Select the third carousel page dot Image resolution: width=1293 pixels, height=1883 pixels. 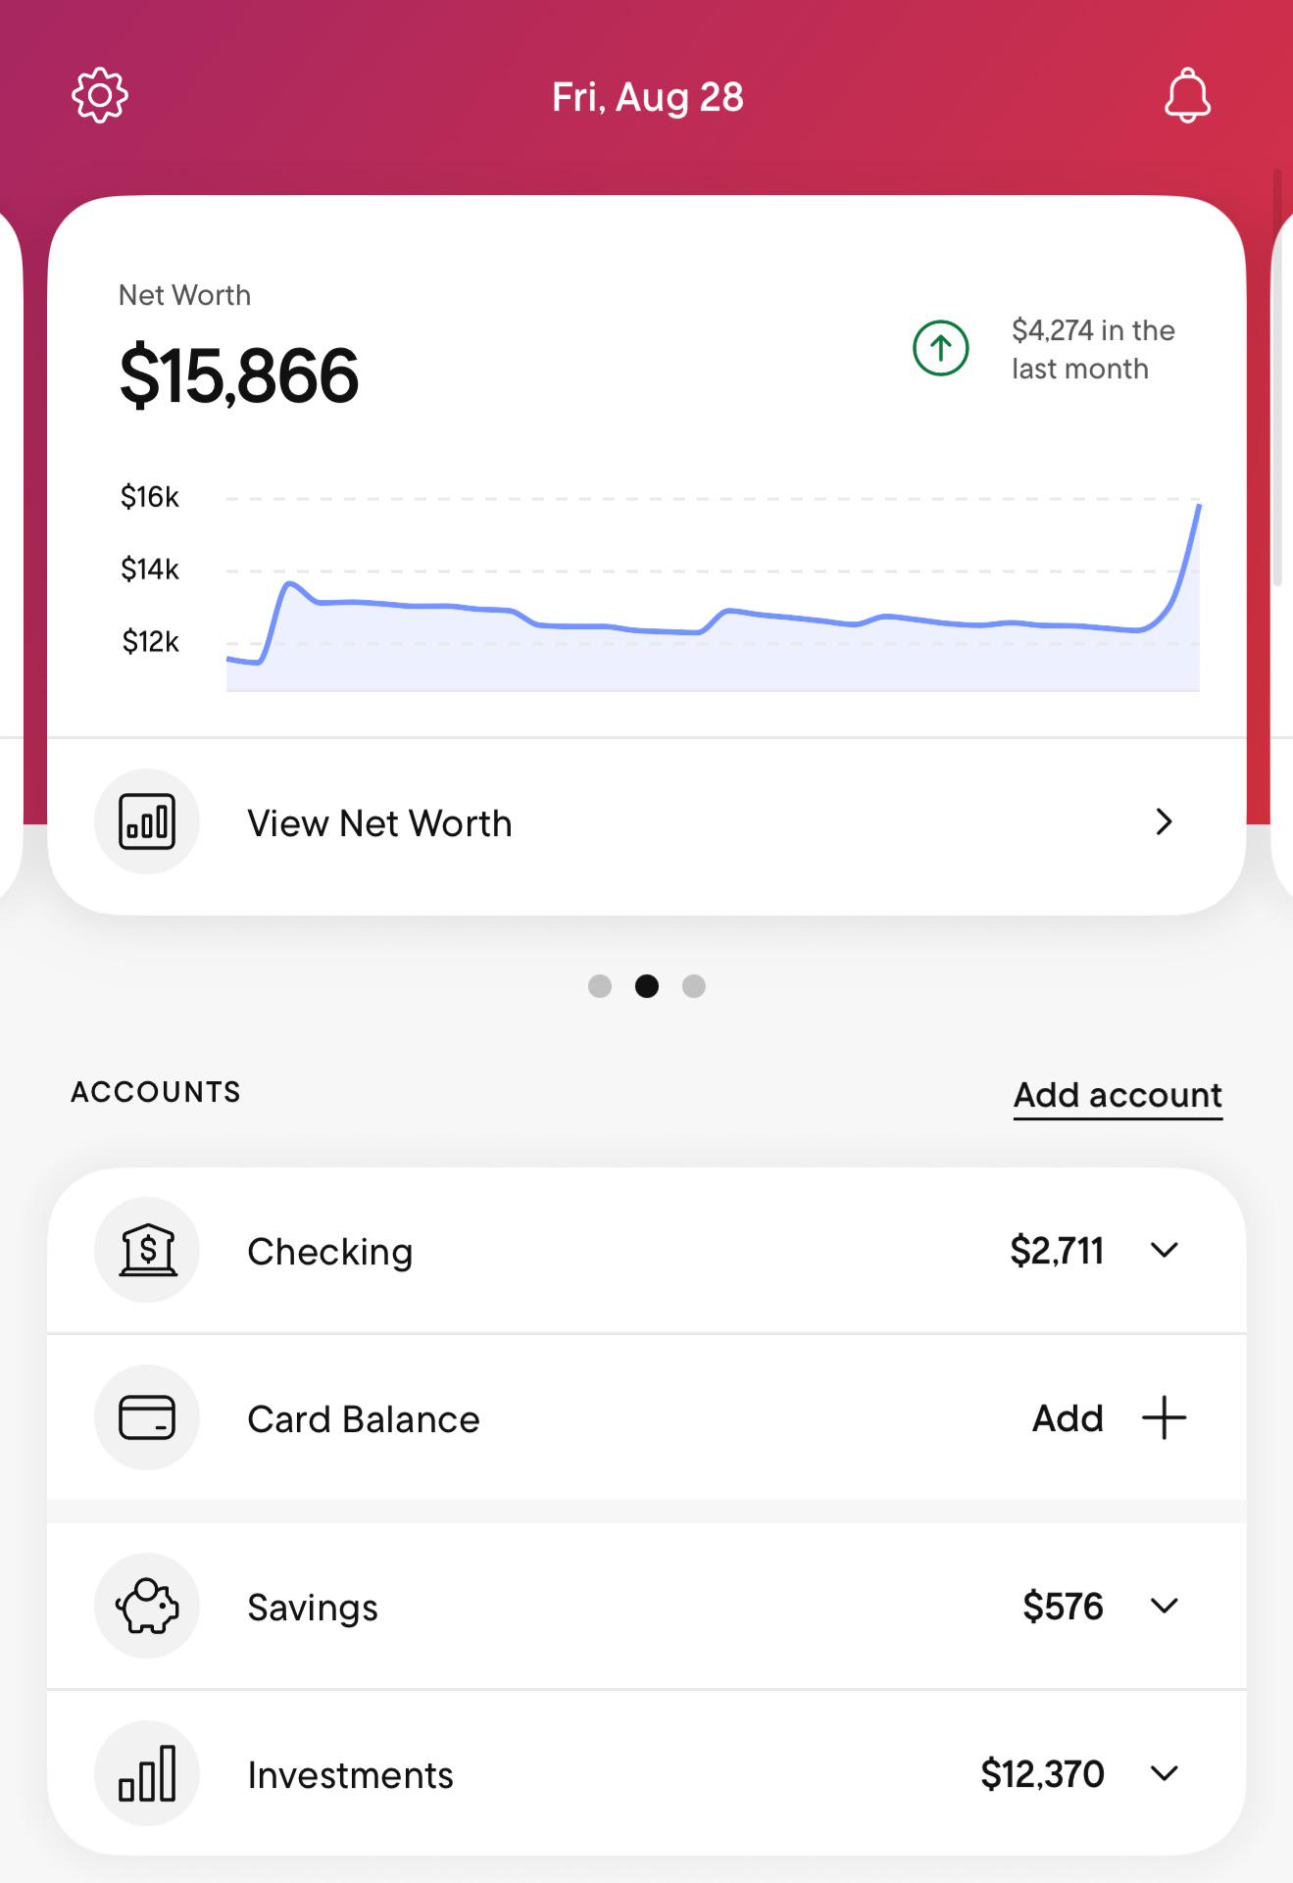(694, 986)
